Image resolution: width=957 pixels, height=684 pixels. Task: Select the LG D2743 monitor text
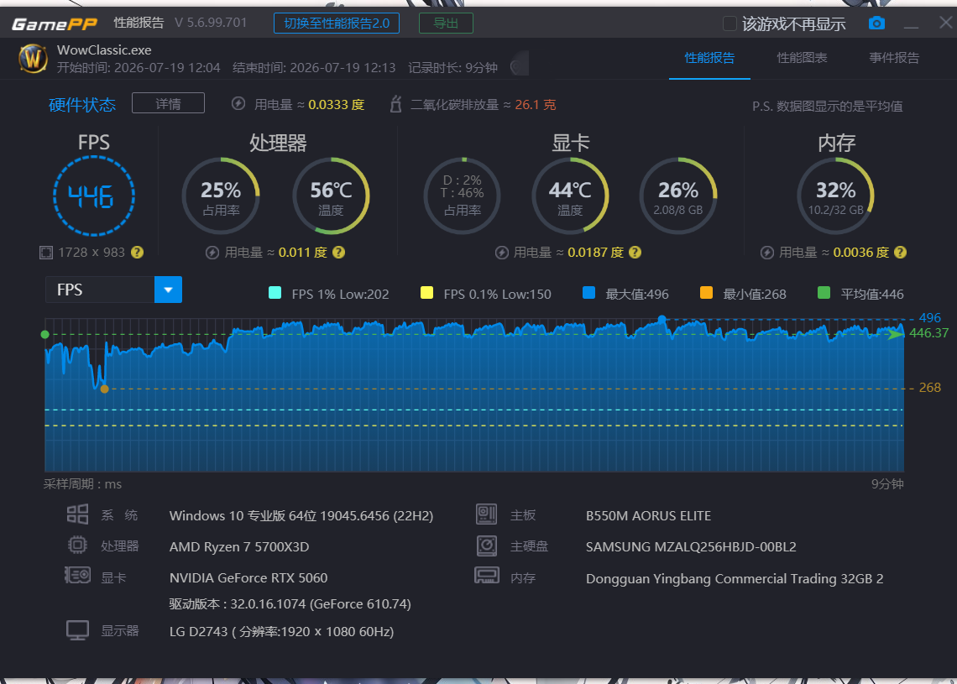pos(281,631)
